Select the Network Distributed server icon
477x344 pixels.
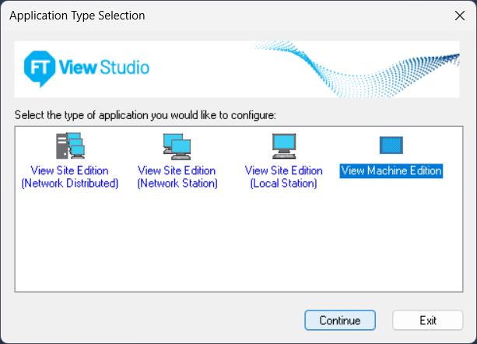click(x=69, y=146)
